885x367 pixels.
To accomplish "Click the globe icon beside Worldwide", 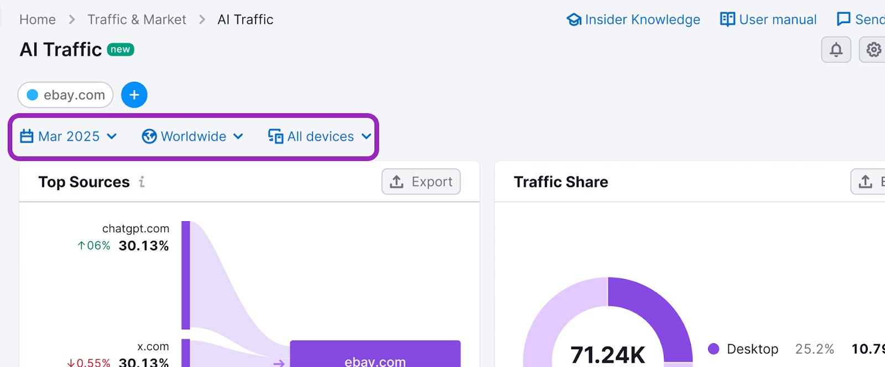I will click(149, 136).
